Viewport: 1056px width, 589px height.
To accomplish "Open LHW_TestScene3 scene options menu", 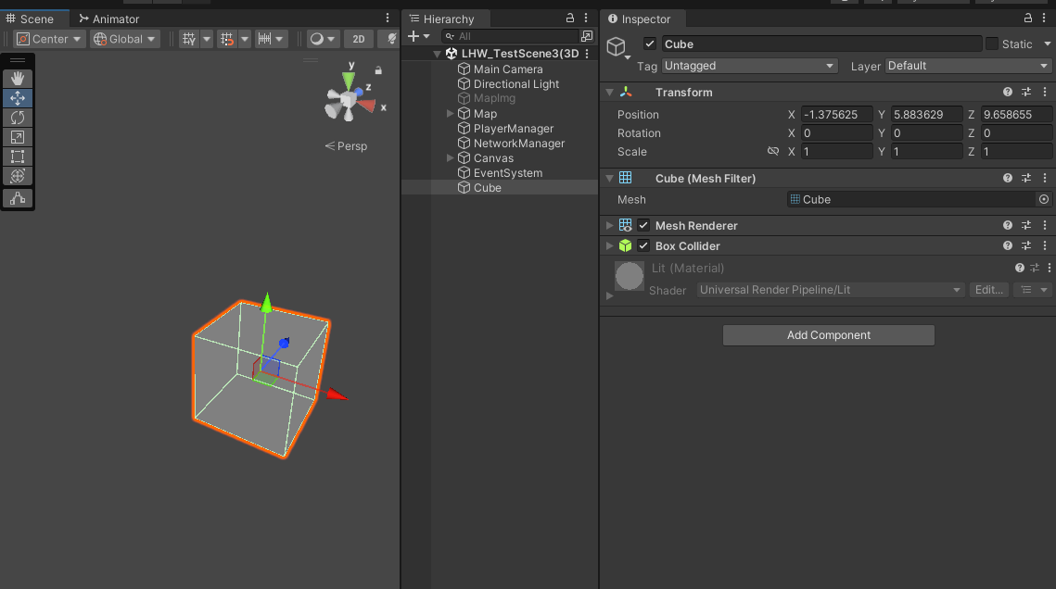I will [587, 53].
